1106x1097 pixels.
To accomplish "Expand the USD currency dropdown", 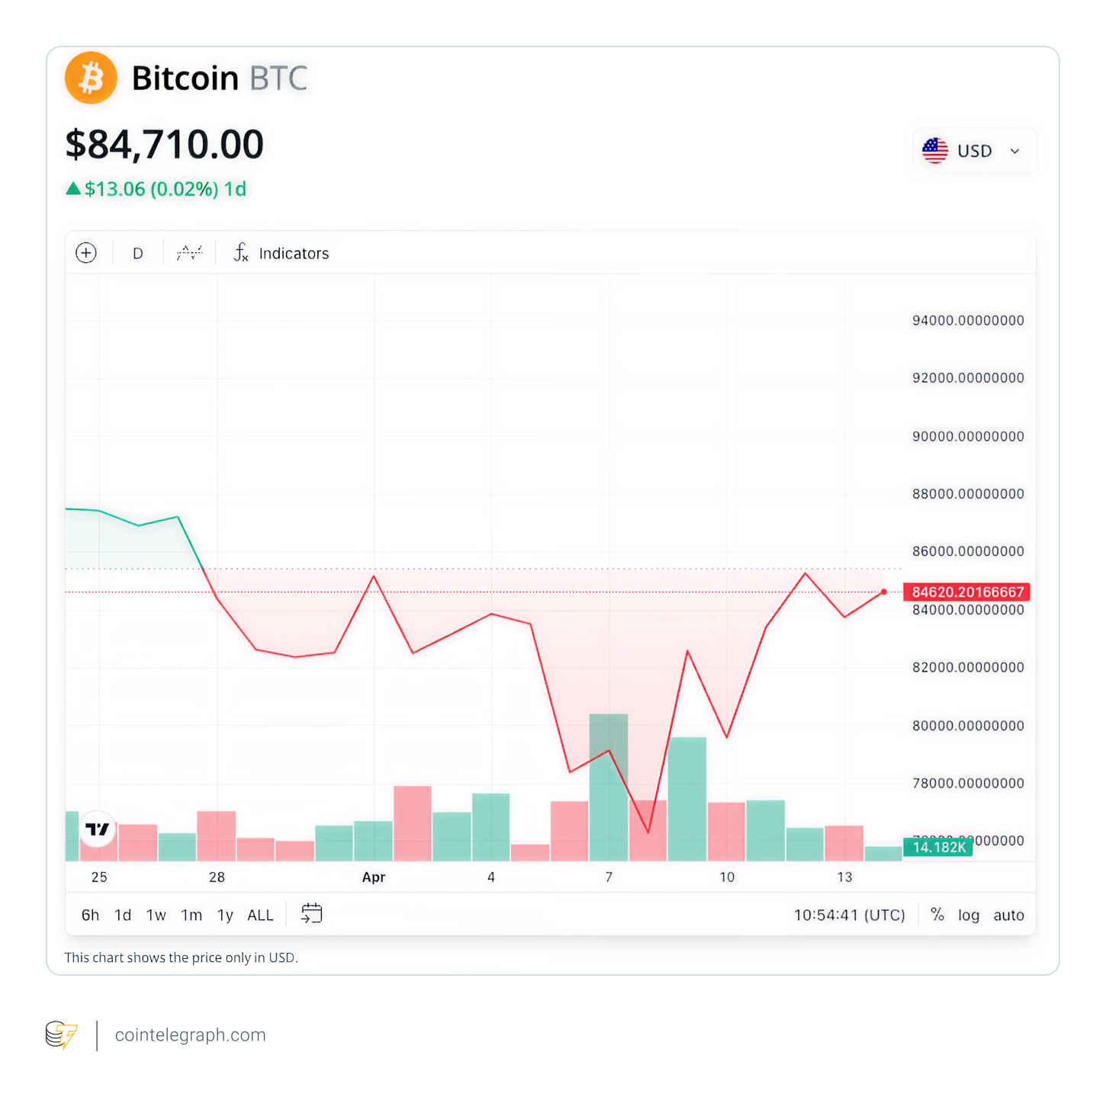I will pyautogui.click(x=1014, y=151).
